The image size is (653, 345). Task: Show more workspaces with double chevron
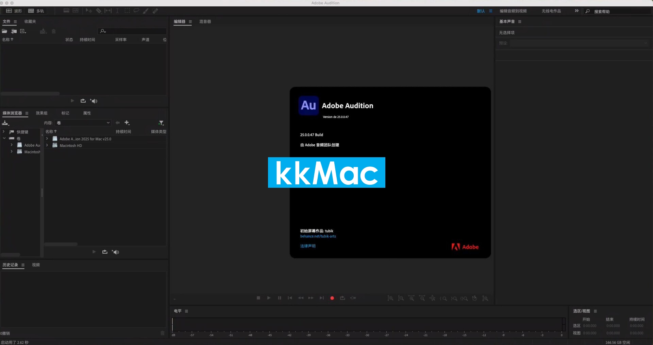pyautogui.click(x=577, y=11)
